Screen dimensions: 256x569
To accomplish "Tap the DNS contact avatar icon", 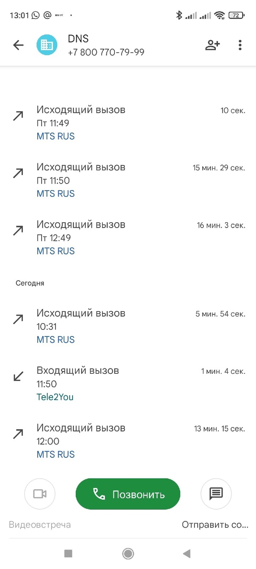I will coord(47,45).
